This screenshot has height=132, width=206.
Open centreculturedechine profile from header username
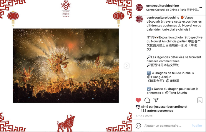tap(162, 6)
